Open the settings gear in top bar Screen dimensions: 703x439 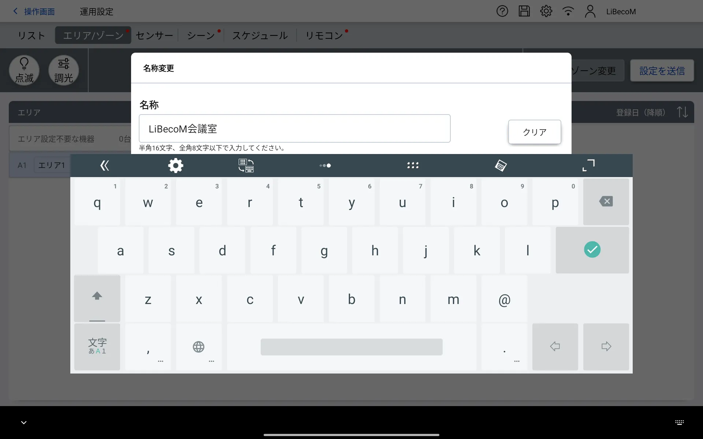[x=546, y=11]
